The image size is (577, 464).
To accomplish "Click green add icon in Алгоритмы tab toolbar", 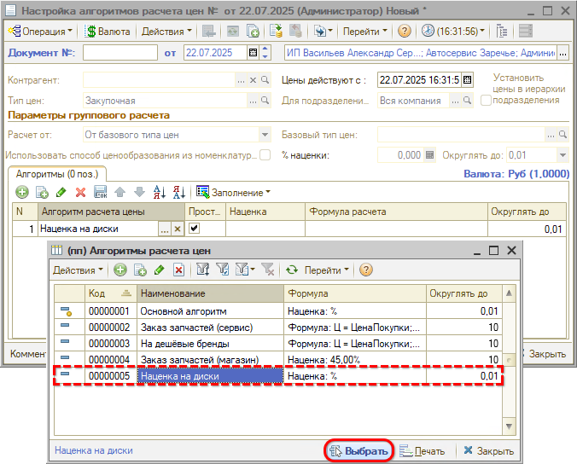I will pos(22,192).
